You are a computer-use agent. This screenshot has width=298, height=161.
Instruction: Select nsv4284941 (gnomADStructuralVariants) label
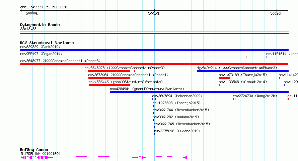(147, 89)
